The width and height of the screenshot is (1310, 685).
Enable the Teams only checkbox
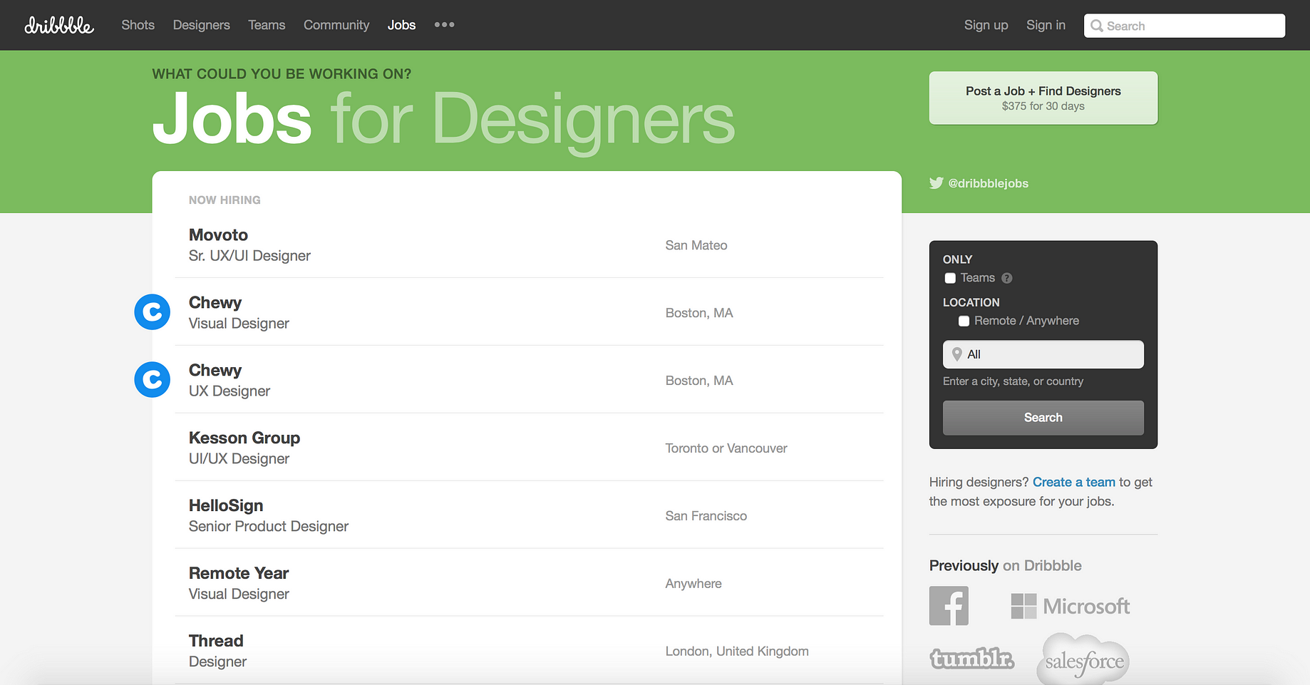950,278
